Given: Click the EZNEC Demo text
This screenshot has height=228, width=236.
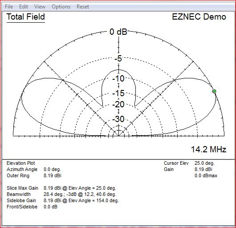Looking at the screenshot, I should (199, 16).
